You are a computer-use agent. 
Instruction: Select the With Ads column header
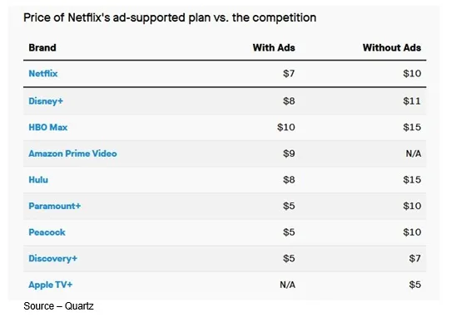[x=274, y=47]
